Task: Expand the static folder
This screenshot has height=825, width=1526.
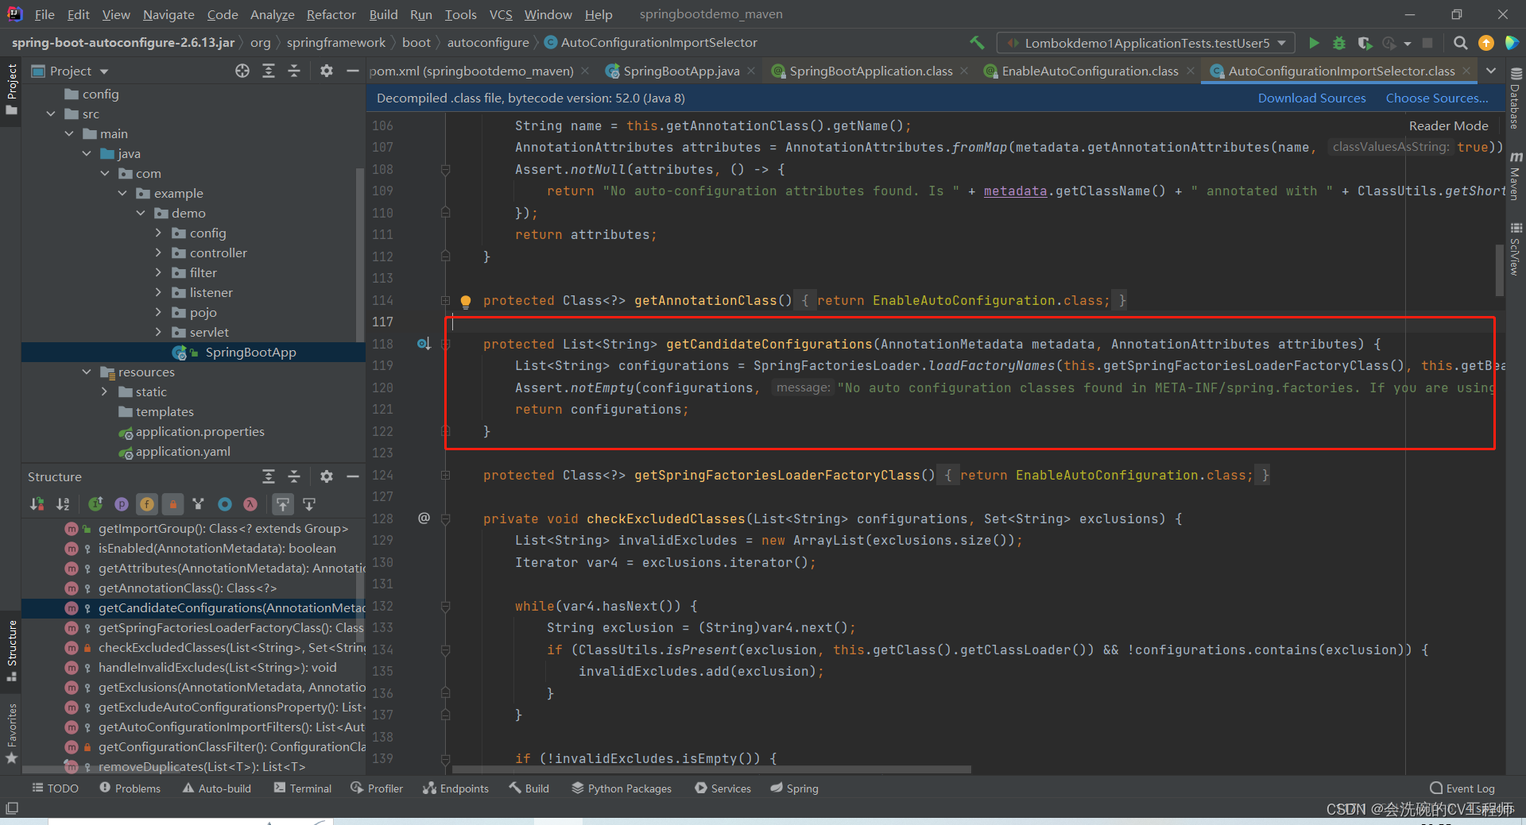Action: coord(104,392)
